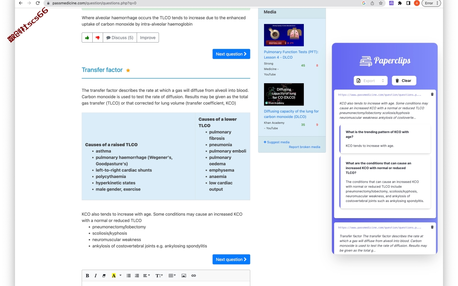Click green vote count 35
458x286 pixels.
tap(303, 125)
